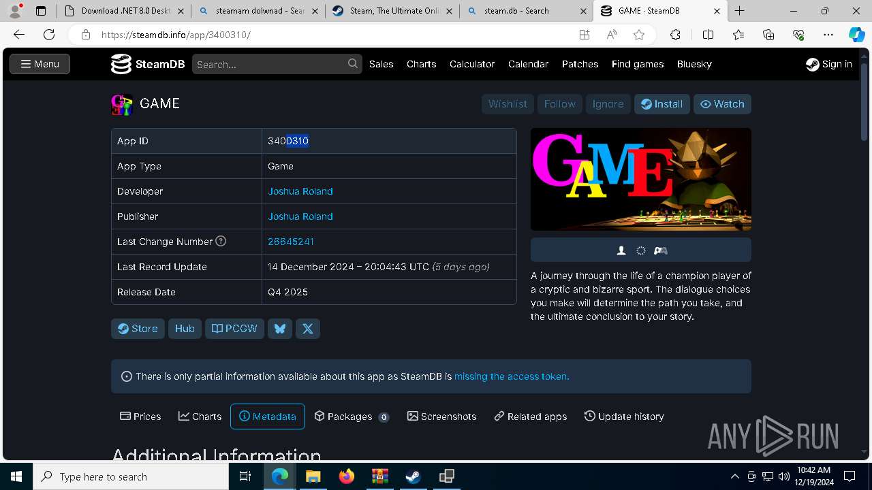This screenshot has height=490, width=872.
Task: Click the address bar URL
Action: pyautogui.click(x=176, y=35)
